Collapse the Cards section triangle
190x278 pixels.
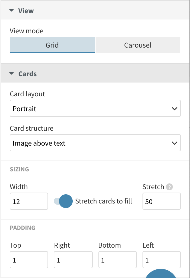pyautogui.click(x=11, y=73)
